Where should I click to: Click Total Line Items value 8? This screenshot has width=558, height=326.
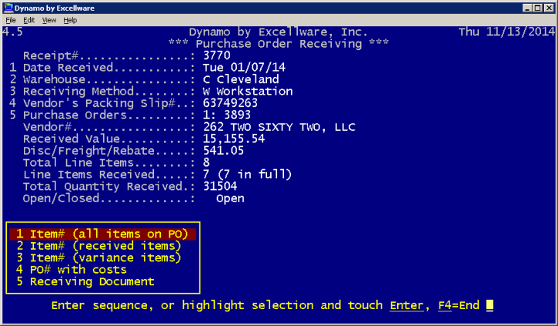pos(206,162)
